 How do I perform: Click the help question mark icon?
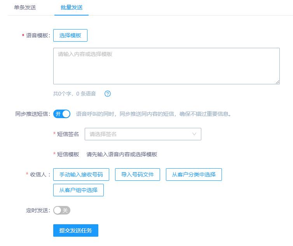pyautogui.click(x=108, y=94)
